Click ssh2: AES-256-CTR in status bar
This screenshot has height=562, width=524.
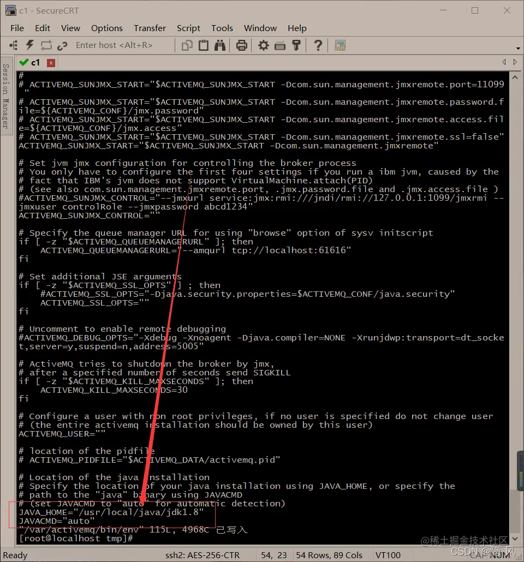click(203, 555)
